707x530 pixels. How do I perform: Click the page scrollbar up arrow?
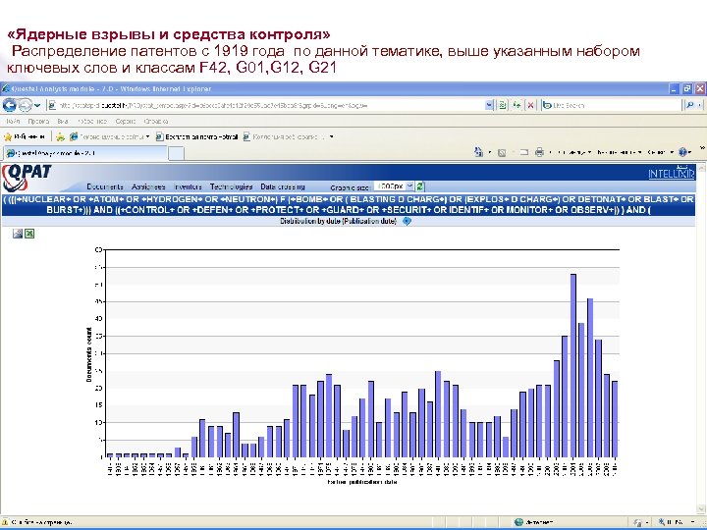point(700,168)
